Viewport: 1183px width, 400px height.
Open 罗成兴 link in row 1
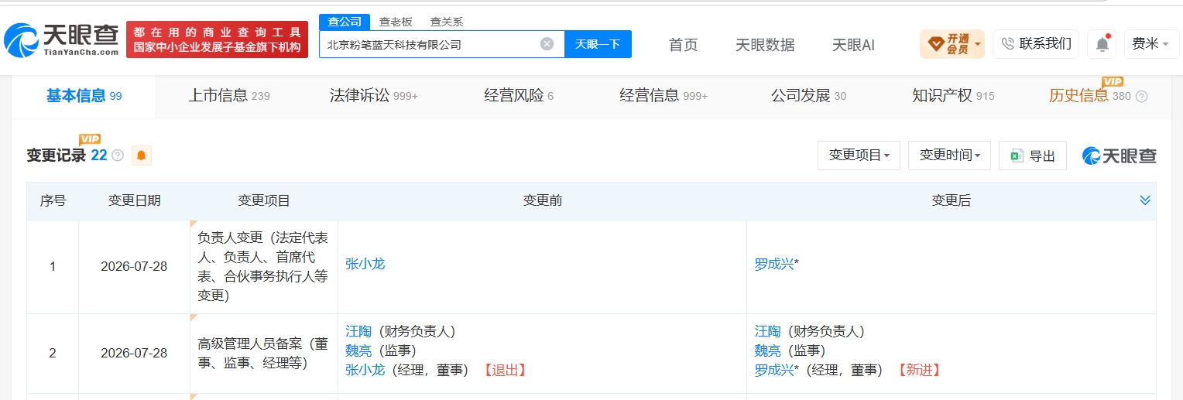(774, 264)
